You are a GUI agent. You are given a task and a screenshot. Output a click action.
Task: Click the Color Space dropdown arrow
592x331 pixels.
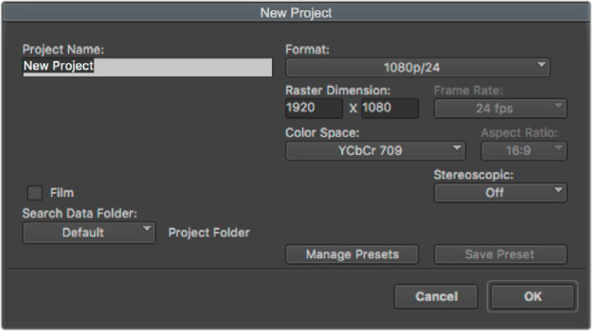pyautogui.click(x=457, y=148)
